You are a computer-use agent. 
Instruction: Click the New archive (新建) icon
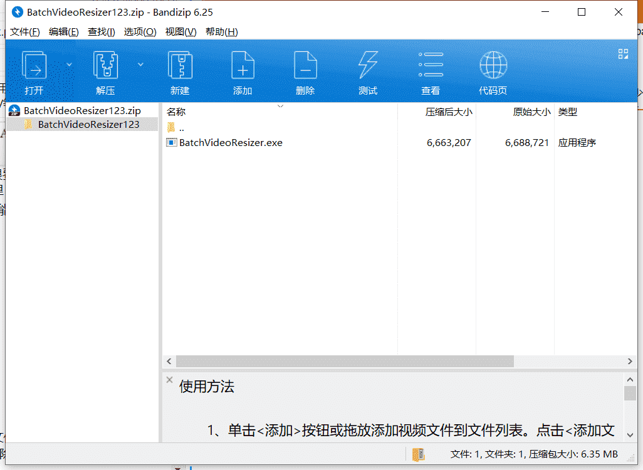point(180,65)
